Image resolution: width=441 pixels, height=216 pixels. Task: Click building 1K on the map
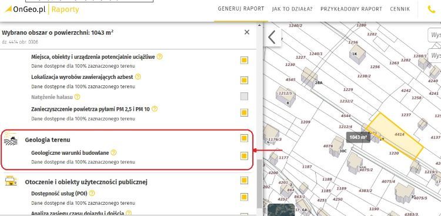357,54
